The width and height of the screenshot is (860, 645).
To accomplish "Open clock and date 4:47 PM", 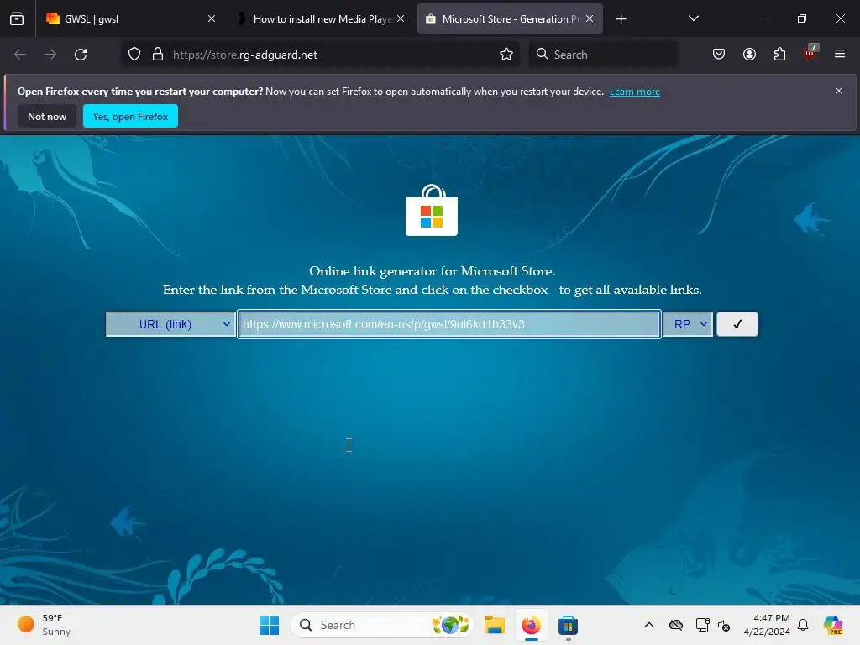I will coord(767,625).
